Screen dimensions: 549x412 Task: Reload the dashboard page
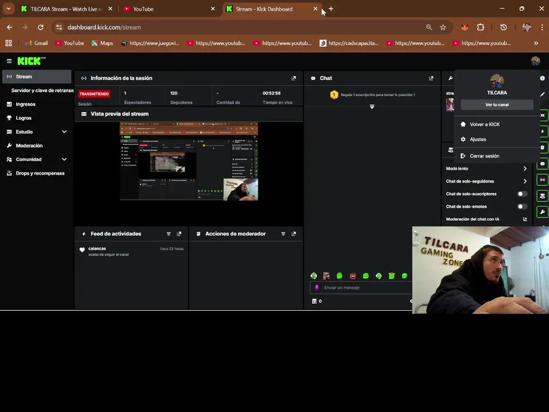click(x=41, y=27)
